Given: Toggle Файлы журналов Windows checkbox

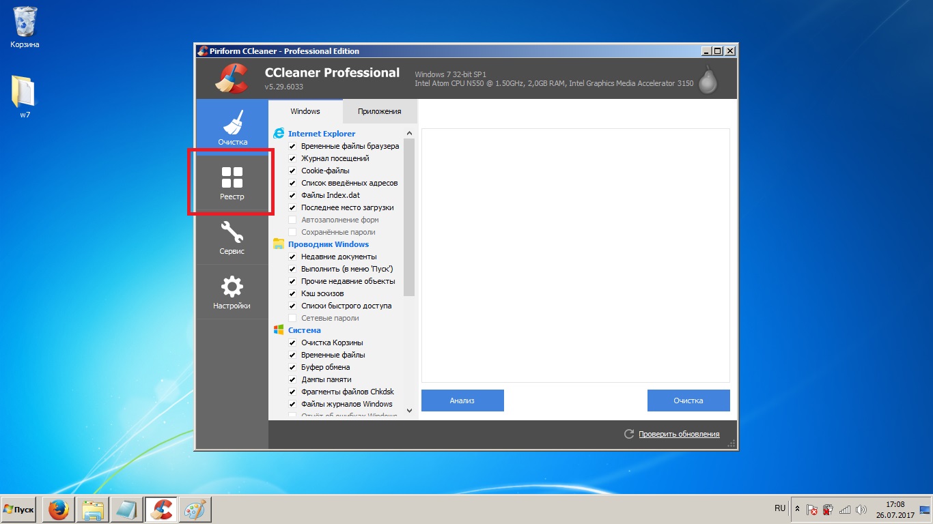Looking at the screenshot, I should click(292, 404).
